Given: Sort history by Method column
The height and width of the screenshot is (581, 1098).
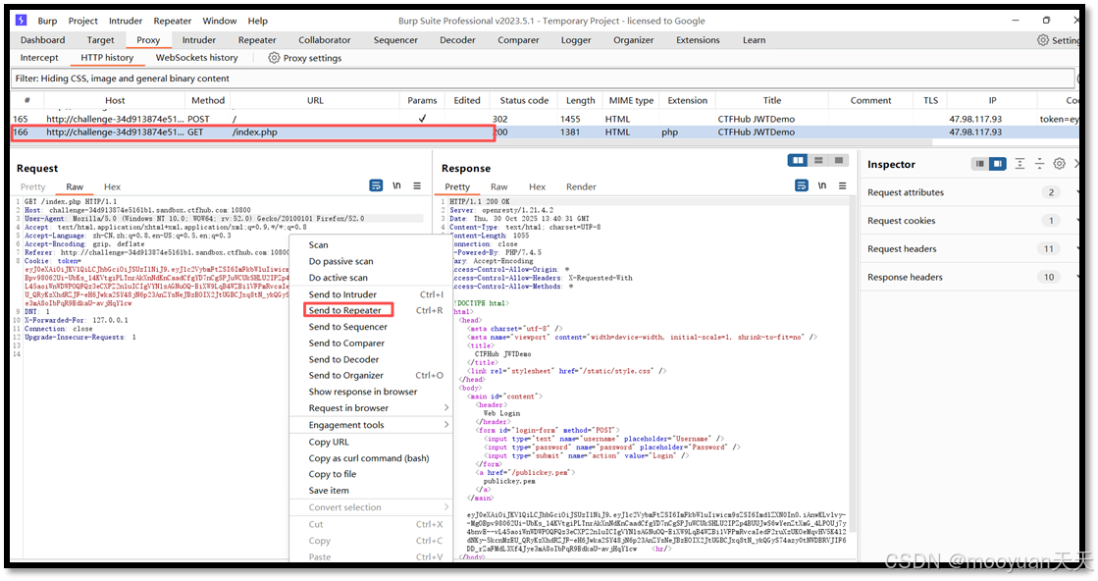Looking at the screenshot, I should (x=208, y=100).
